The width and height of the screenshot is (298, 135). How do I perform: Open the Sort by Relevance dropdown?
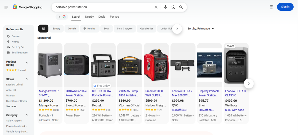pyautogui.click(x=201, y=29)
